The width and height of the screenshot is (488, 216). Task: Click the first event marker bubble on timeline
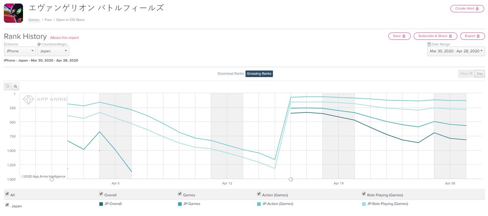coord(52,180)
